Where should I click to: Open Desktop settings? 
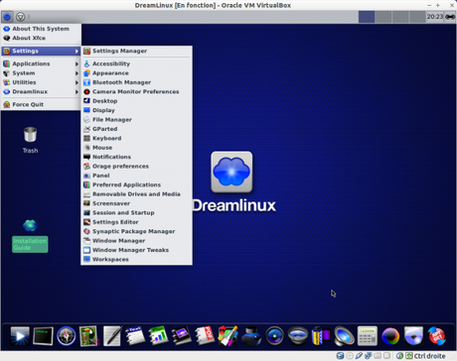(136, 101)
